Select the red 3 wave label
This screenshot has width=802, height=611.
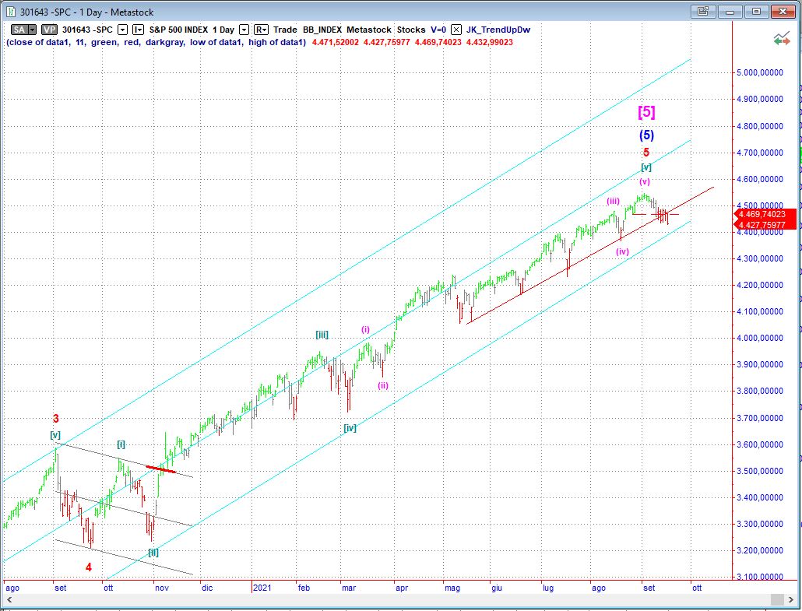coord(56,419)
